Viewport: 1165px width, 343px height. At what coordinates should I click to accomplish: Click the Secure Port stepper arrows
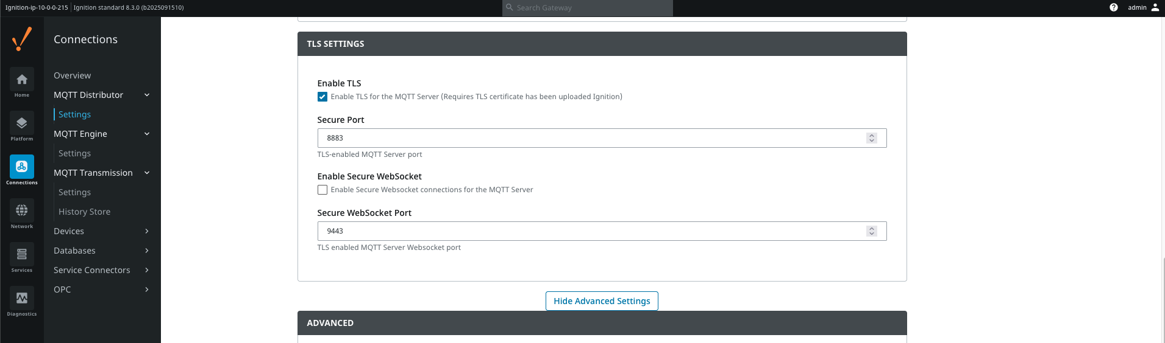coord(871,138)
